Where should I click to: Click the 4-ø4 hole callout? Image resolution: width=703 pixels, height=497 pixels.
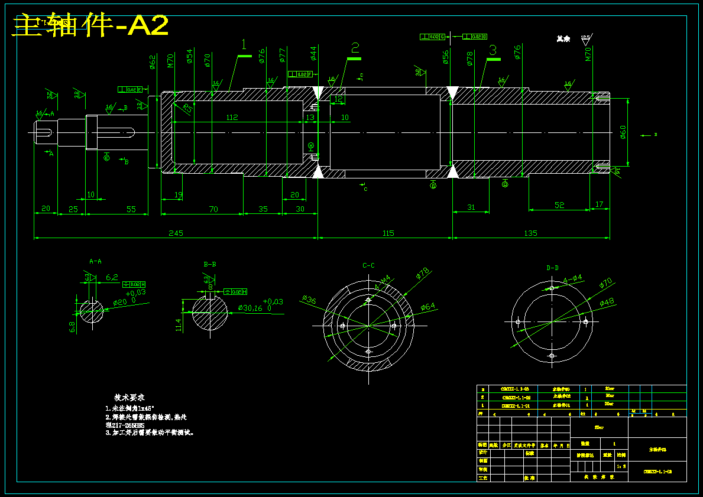(572, 279)
